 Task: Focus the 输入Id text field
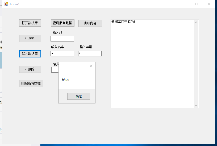click(x=62, y=39)
